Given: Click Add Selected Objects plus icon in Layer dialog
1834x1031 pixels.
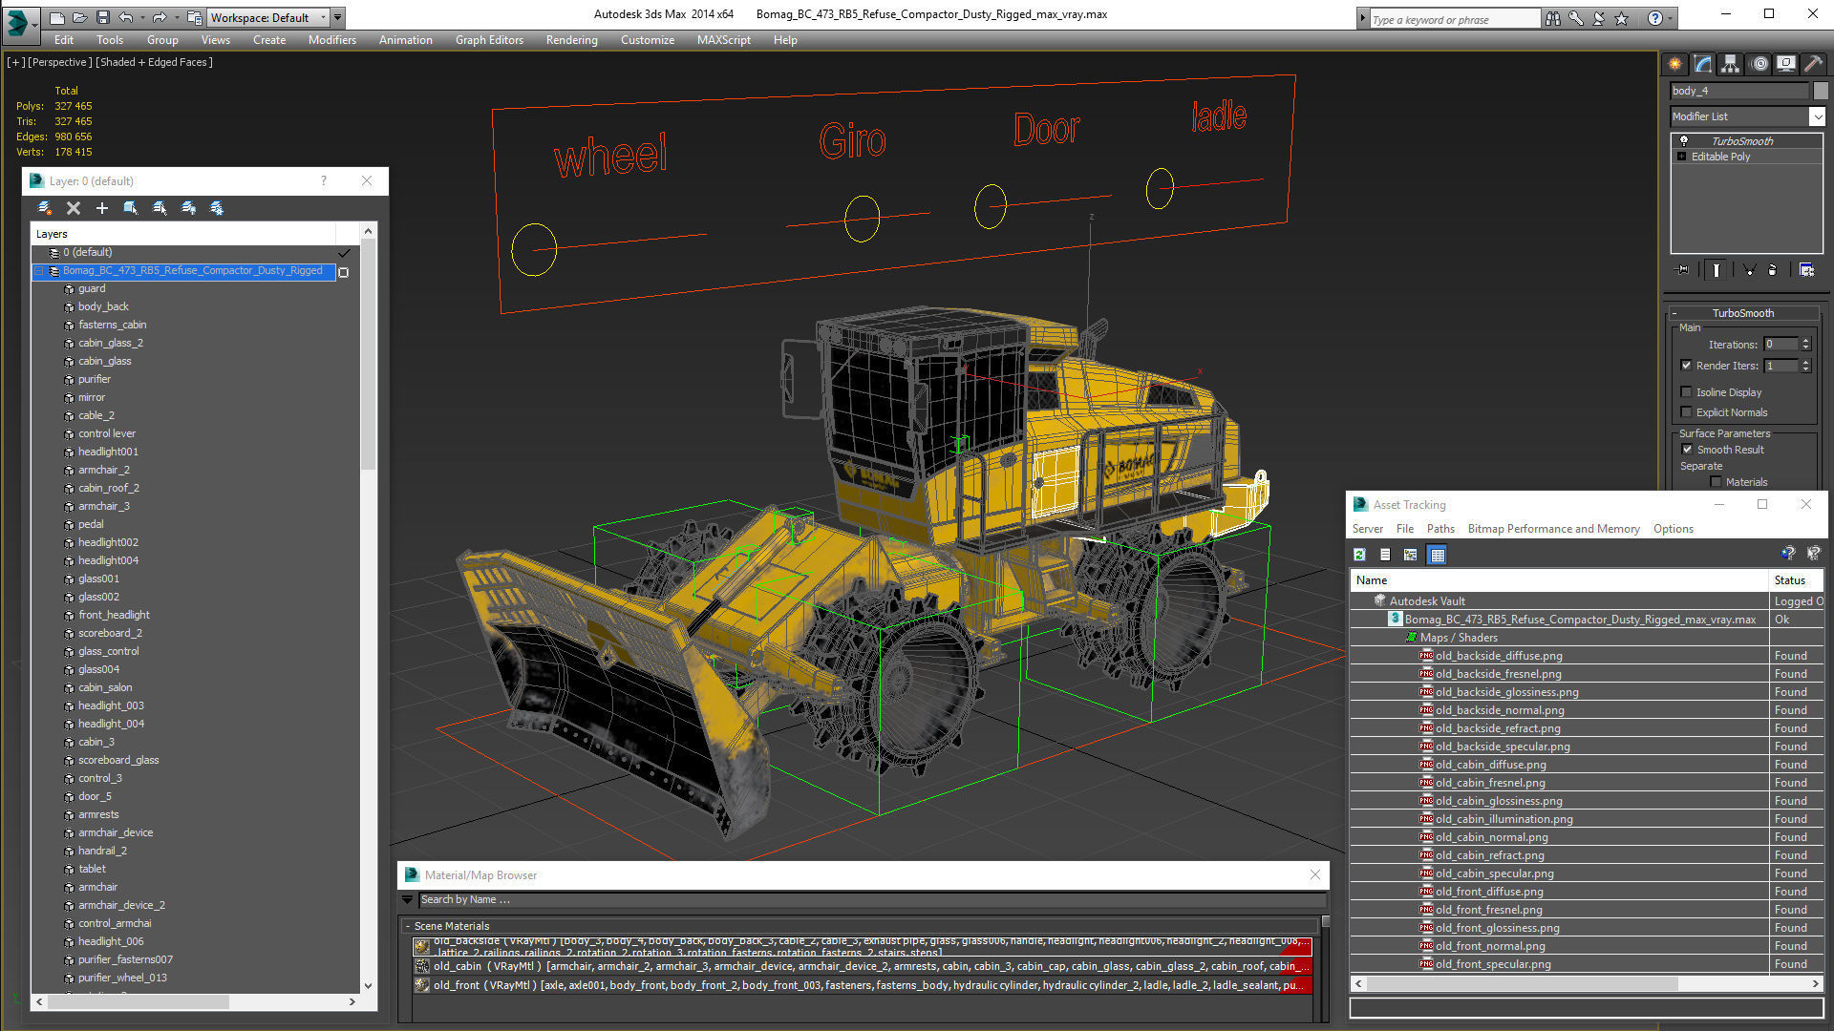Looking at the screenshot, I should (x=102, y=208).
